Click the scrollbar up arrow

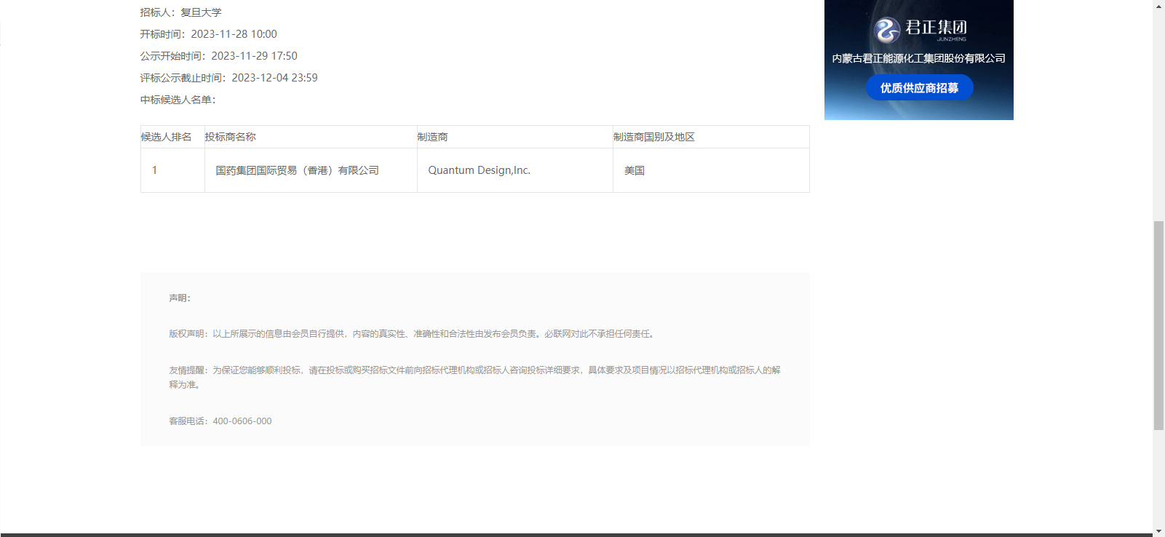click(x=1158, y=6)
